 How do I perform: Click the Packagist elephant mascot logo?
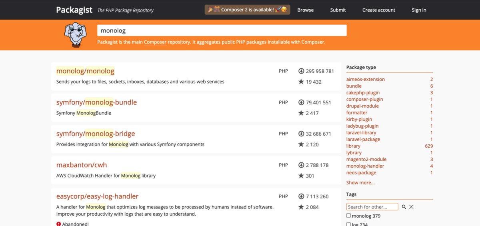click(76, 35)
